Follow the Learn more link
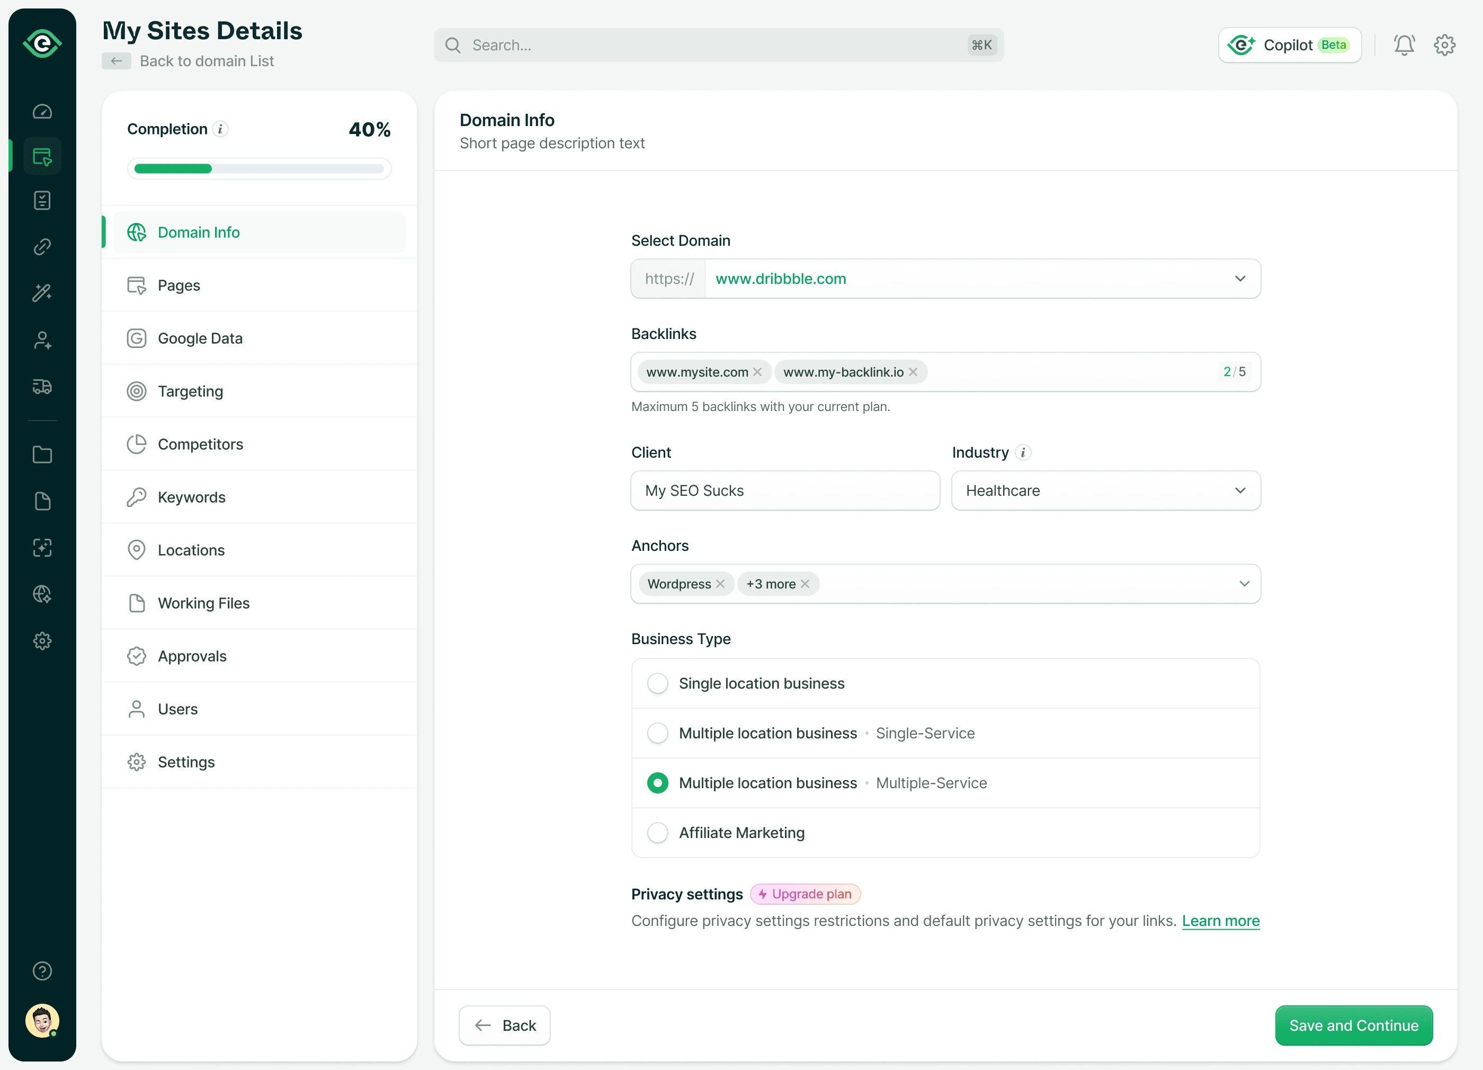This screenshot has width=1483, height=1070. (1220, 921)
